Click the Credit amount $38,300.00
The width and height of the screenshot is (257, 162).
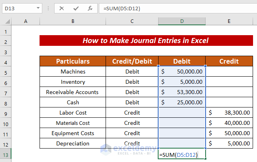coord(229,113)
